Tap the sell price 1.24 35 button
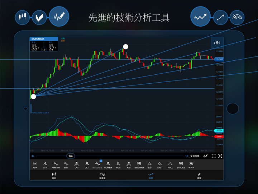Image resolution: width=258 pixels, height=194 pixels. pos(35,47)
